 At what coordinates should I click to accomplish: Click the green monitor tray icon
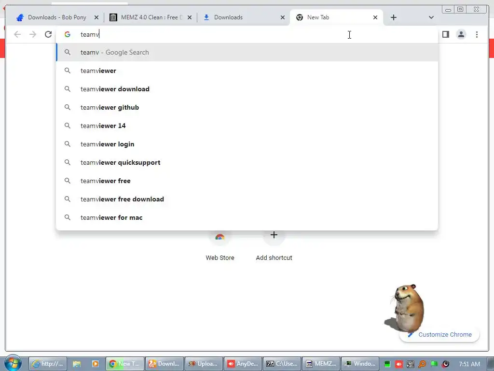click(387, 364)
